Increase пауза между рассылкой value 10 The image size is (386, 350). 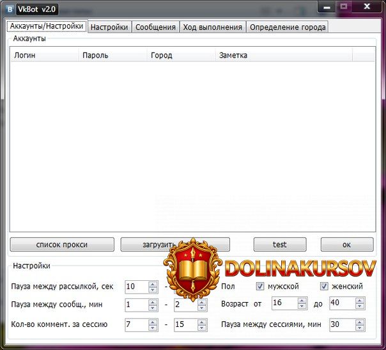153,284
